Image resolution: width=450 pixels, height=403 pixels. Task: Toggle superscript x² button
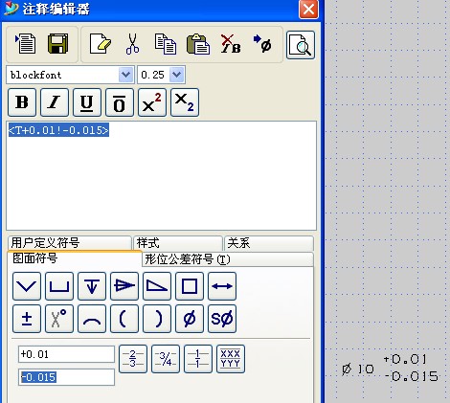pyautogui.click(x=152, y=102)
